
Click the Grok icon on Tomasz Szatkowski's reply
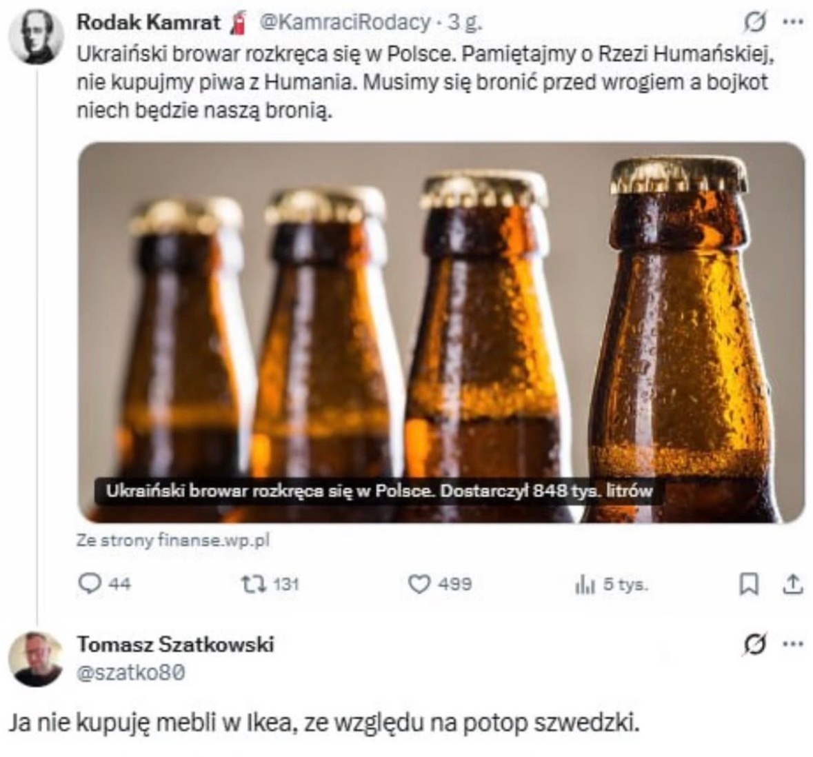click(x=755, y=645)
